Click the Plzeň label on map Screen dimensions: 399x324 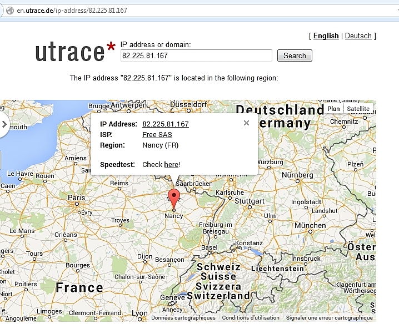355,164
